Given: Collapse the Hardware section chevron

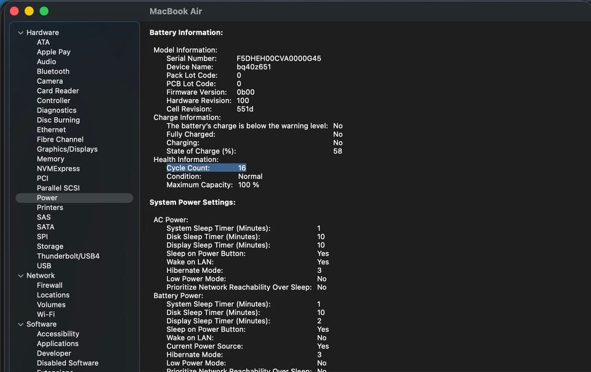Looking at the screenshot, I should tap(21, 33).
